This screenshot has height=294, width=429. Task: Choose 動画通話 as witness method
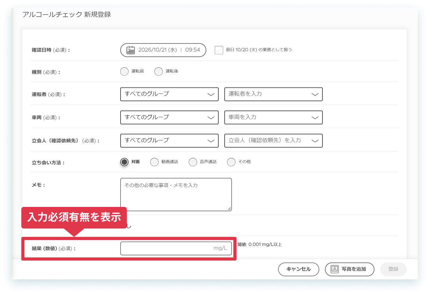pyautogui.click(x=154, y=162)
